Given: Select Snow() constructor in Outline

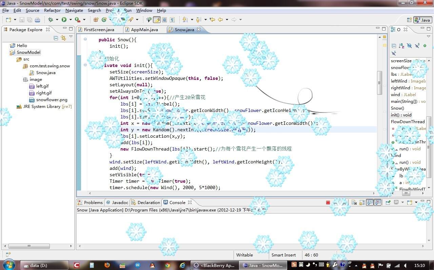Looking at the screenshot, I should pos(397,108).
